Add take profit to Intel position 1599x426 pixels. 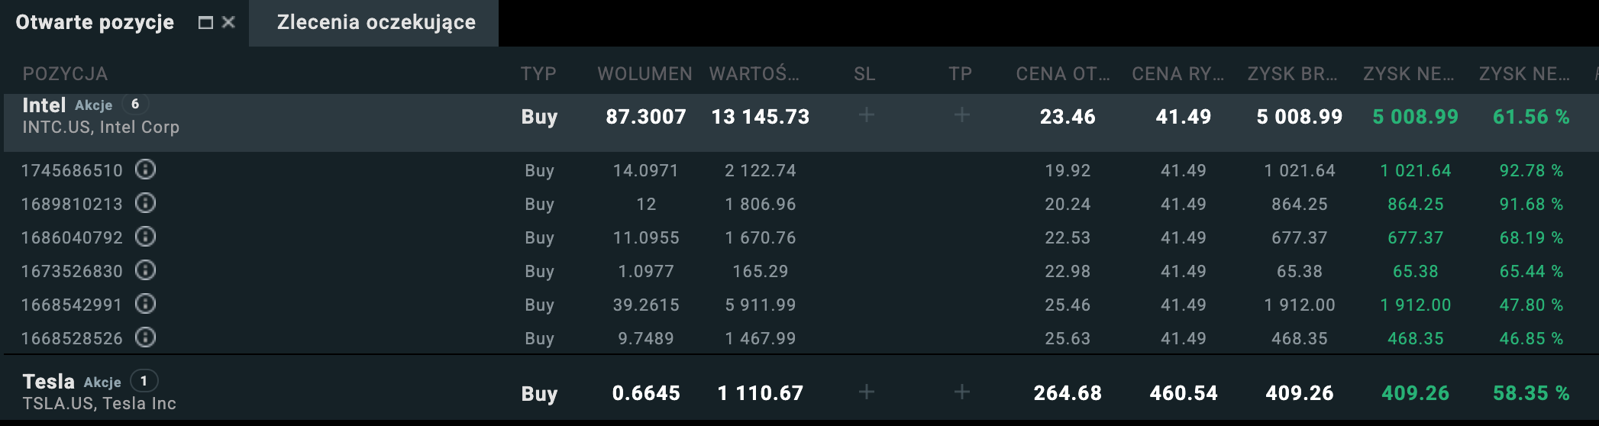point(961,115)
